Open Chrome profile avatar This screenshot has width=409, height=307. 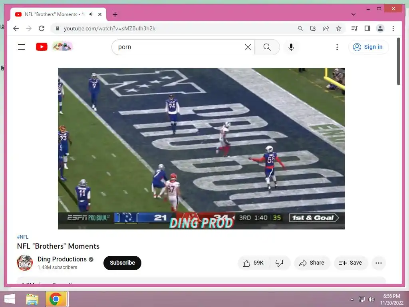point(380,28)
